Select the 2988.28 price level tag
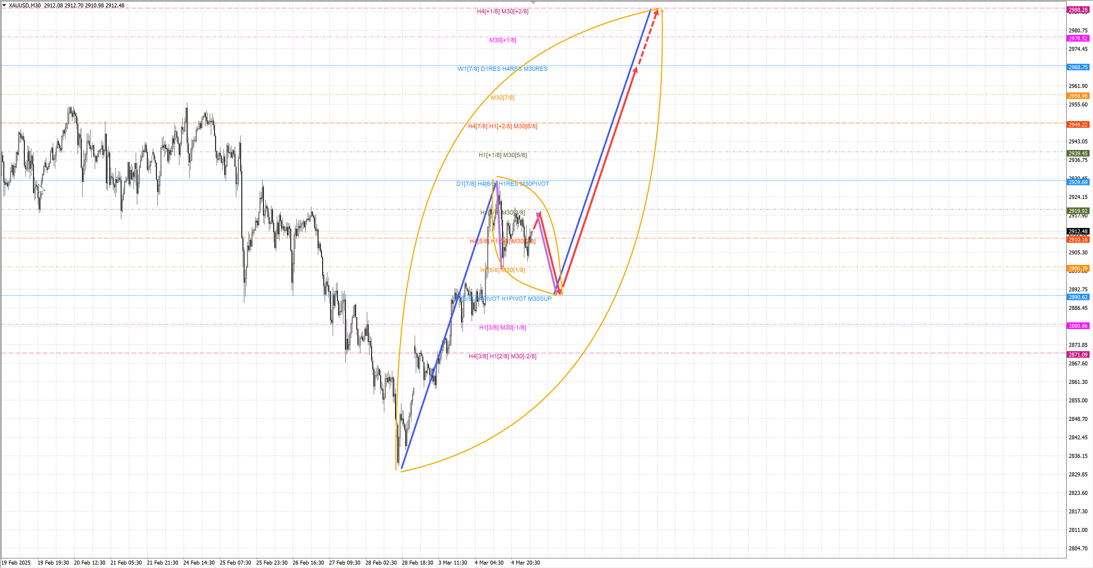Screen dimensions: 1093x568 (1078, 10)
